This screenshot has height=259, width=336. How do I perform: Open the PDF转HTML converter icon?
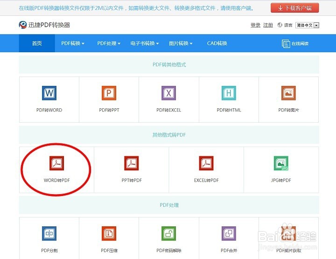coord(229,93)
